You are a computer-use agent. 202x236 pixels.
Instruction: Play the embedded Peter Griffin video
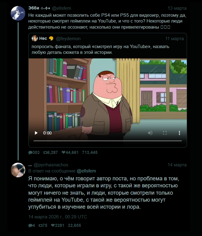click(36, 133)
